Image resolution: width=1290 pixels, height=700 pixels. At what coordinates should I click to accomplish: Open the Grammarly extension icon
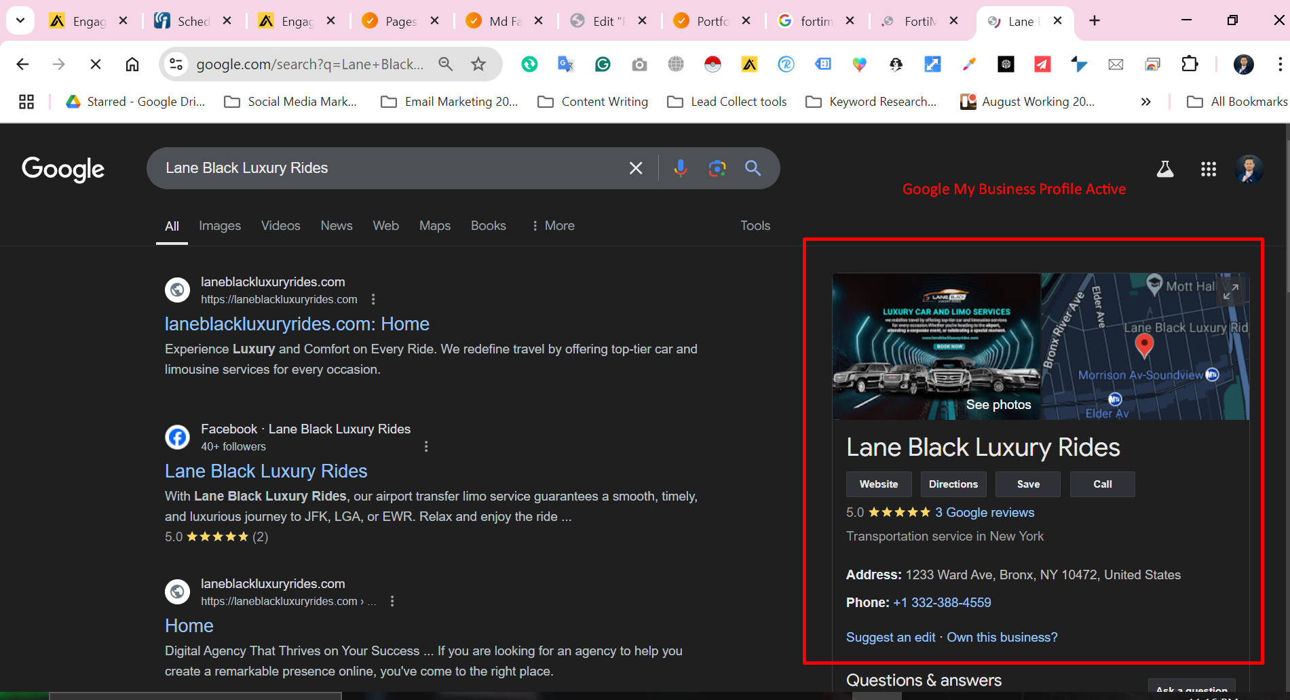[603, 64]
